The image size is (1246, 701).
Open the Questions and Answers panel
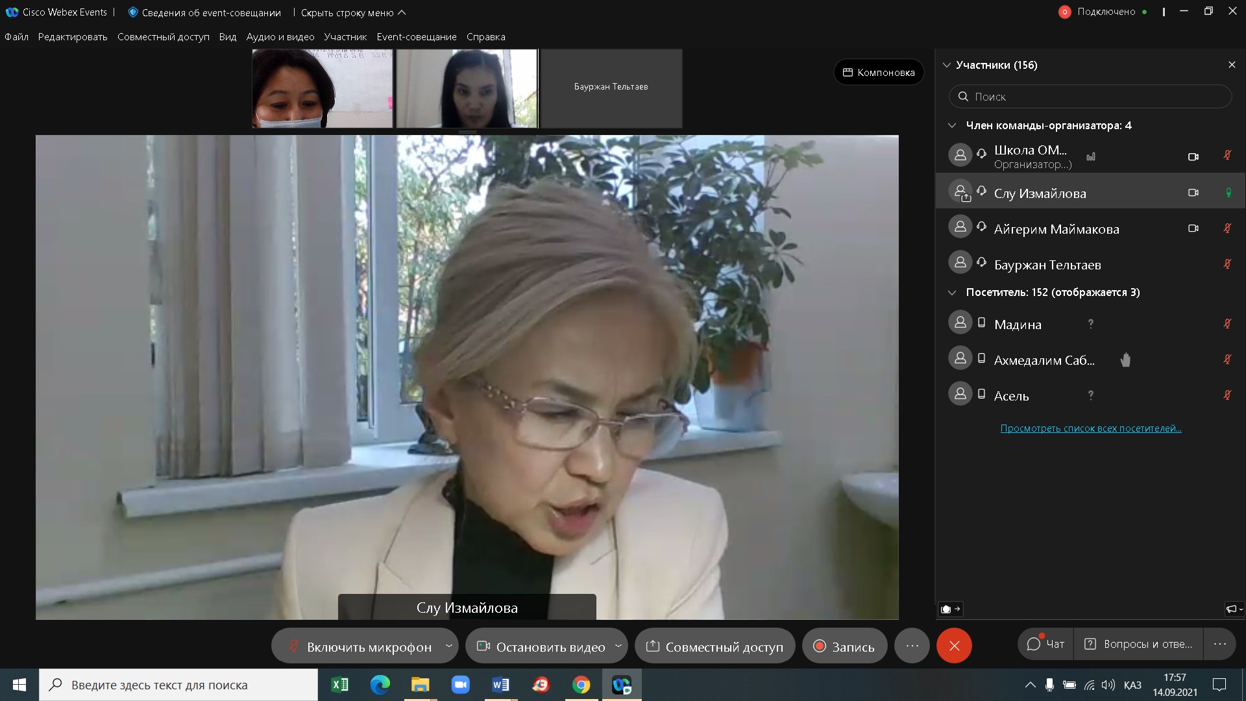click(1139, 644)
